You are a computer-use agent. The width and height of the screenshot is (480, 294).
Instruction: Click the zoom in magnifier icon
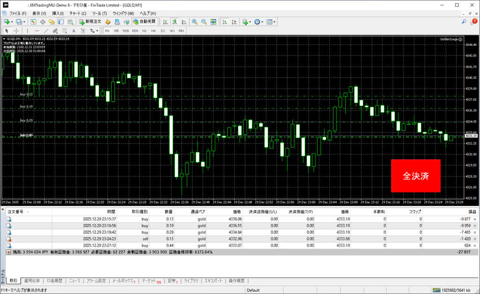[195, 22]
